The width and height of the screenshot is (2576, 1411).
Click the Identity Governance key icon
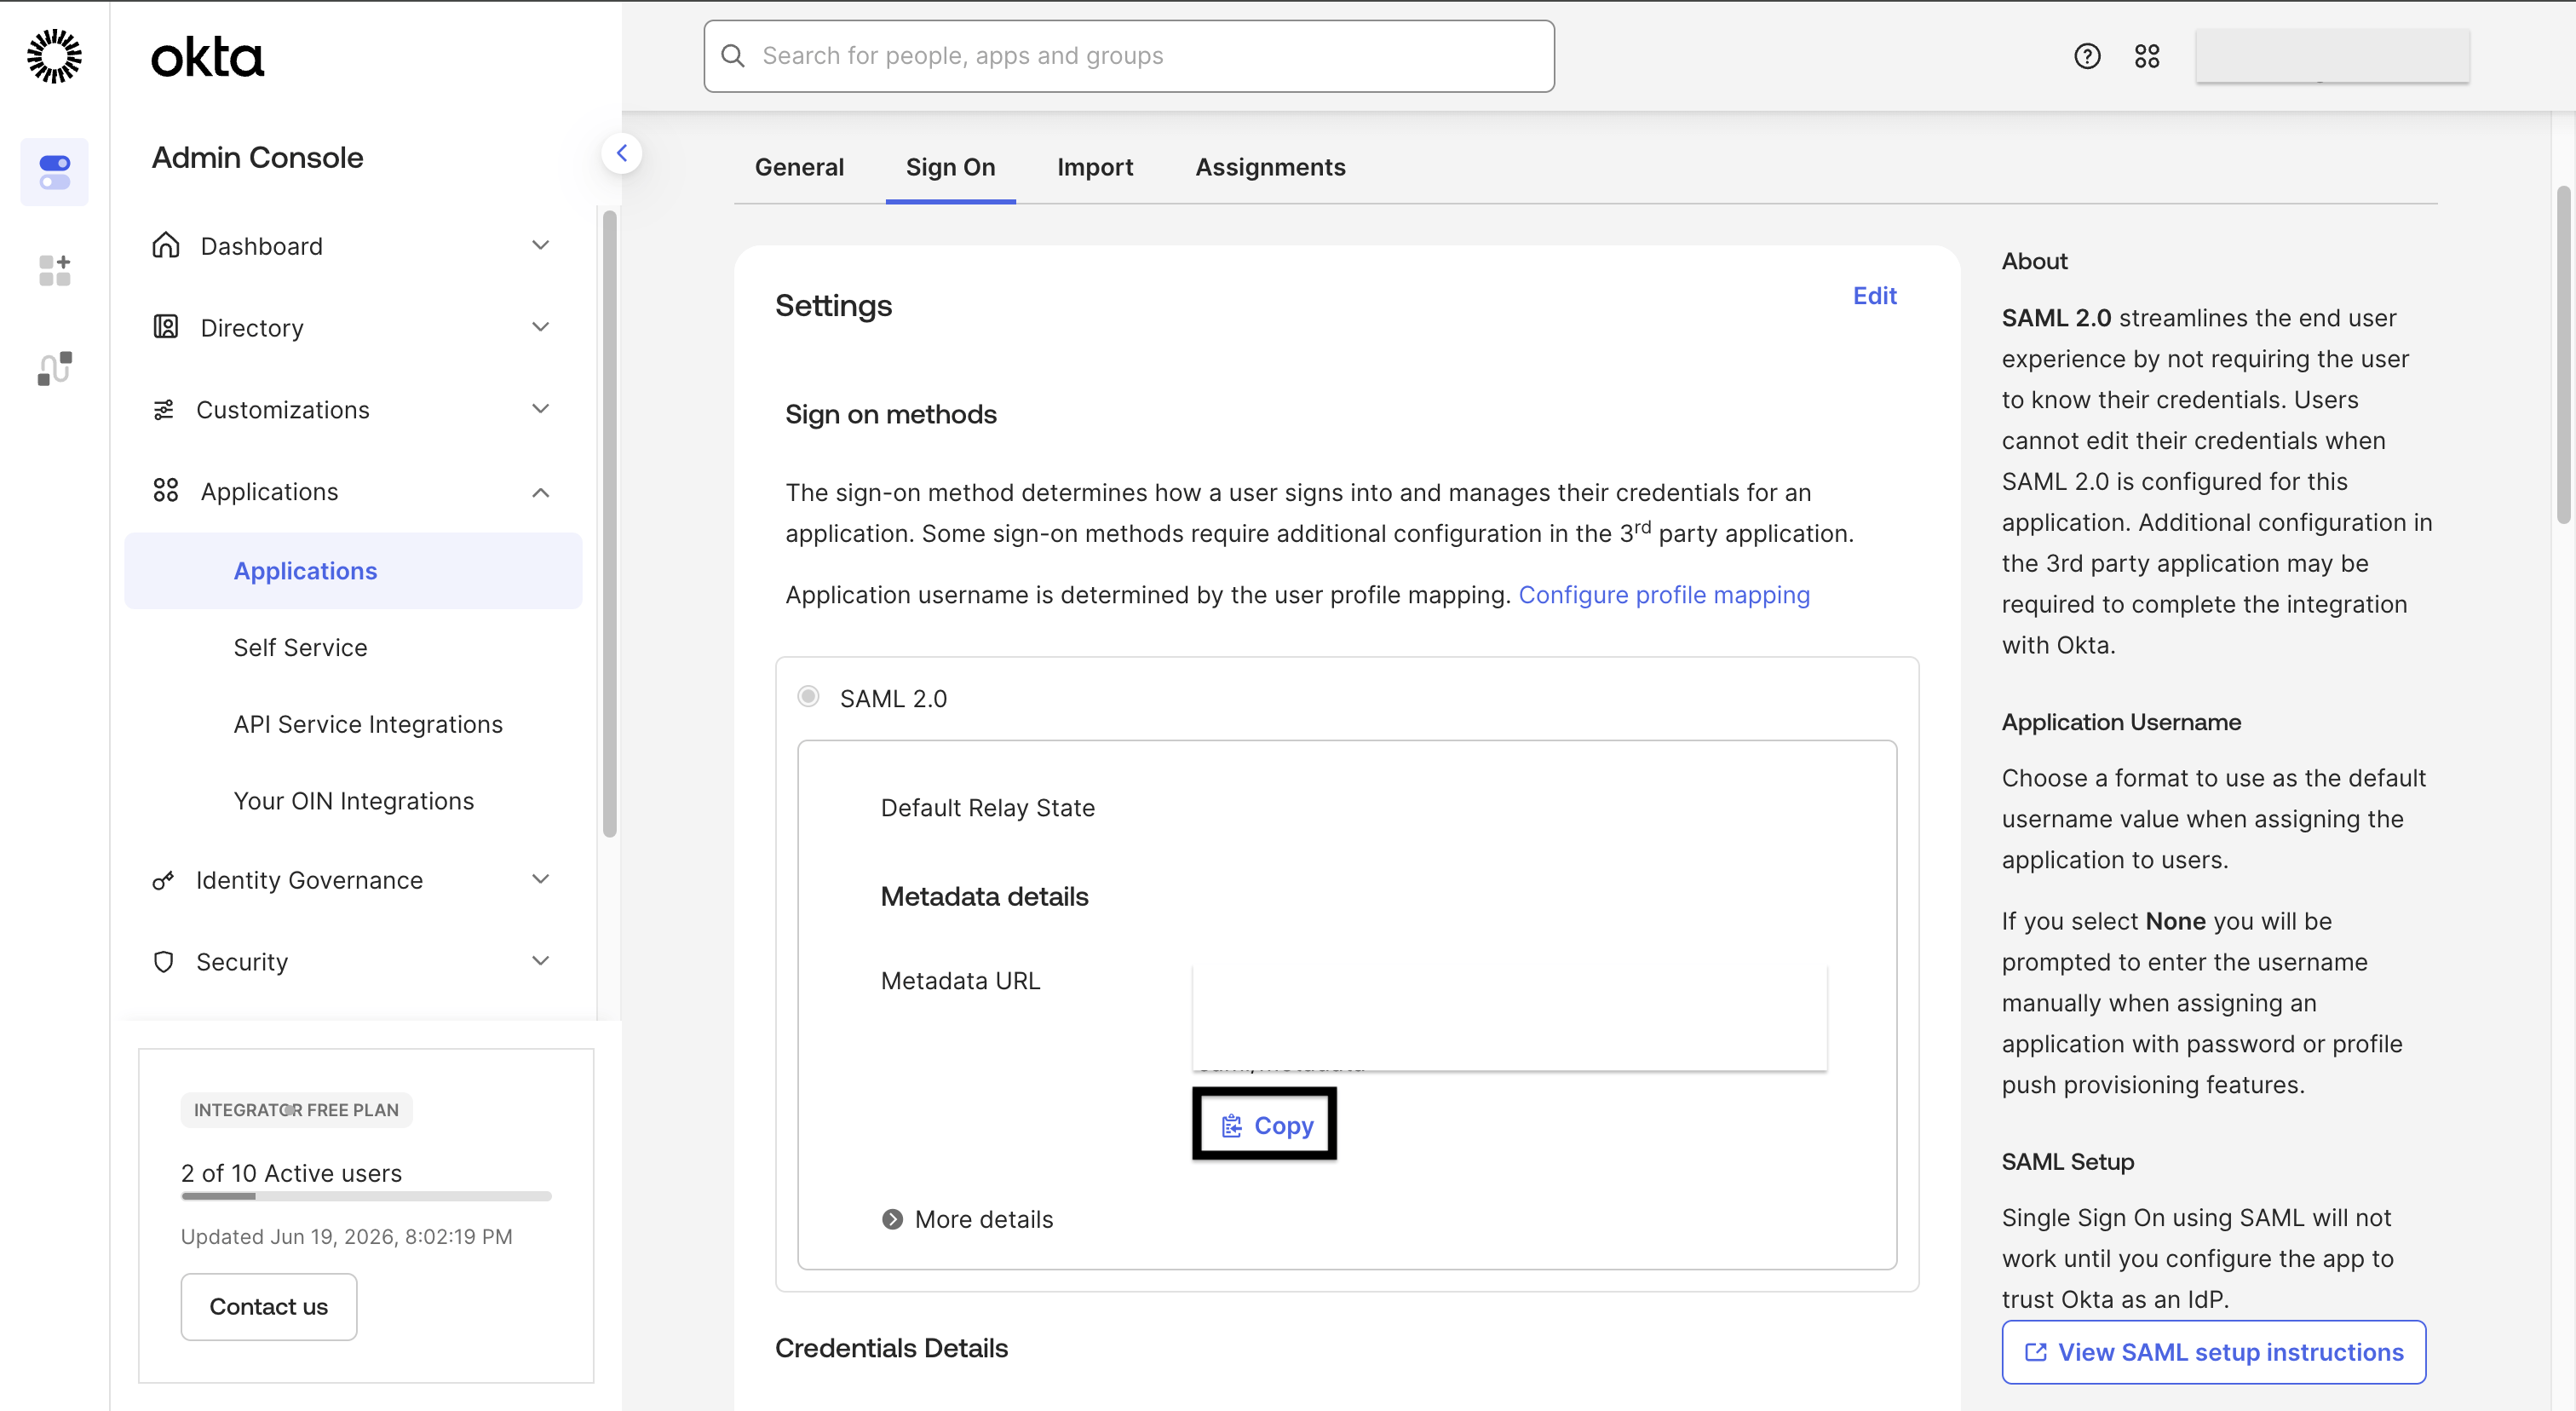pyautogui.click(x=163, y=880)
